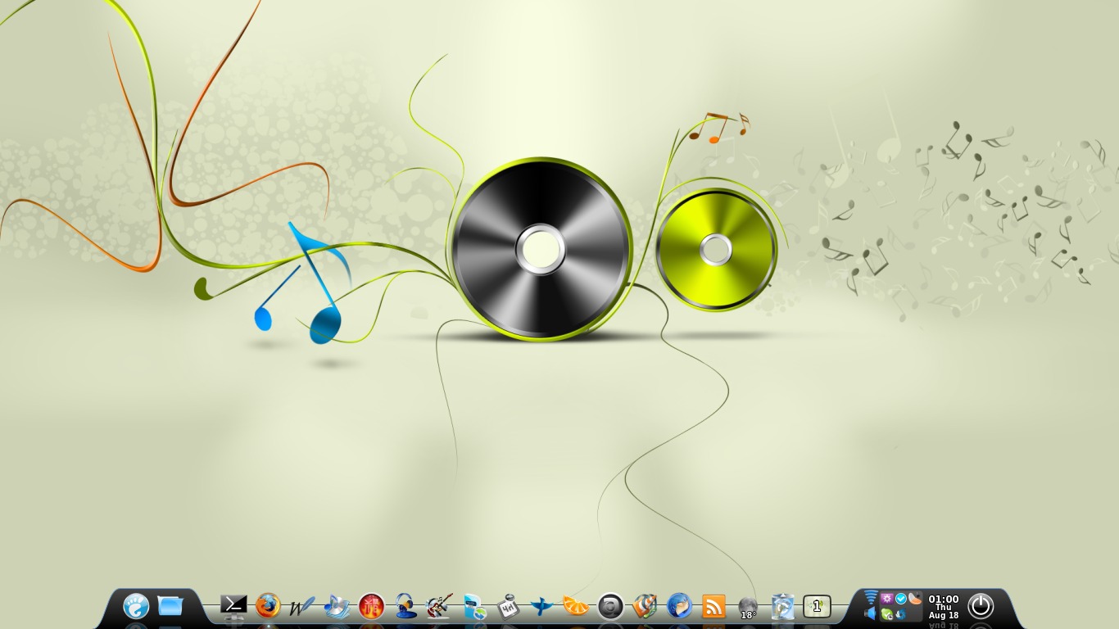Open the headphones audio application
This screenshot has height=629, width=1119.
405,606
